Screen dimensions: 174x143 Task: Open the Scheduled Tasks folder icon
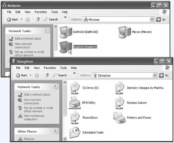pyautogui.click(x=74, y=132)
